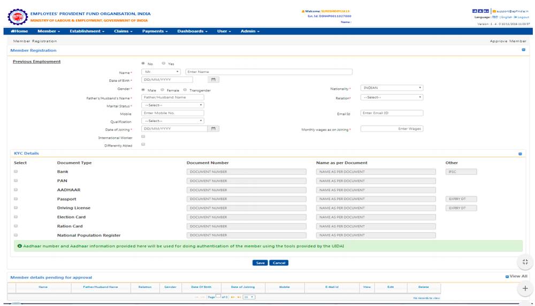
Task: Click the exit fullscreen floating icon
Action: pos(524,262)
